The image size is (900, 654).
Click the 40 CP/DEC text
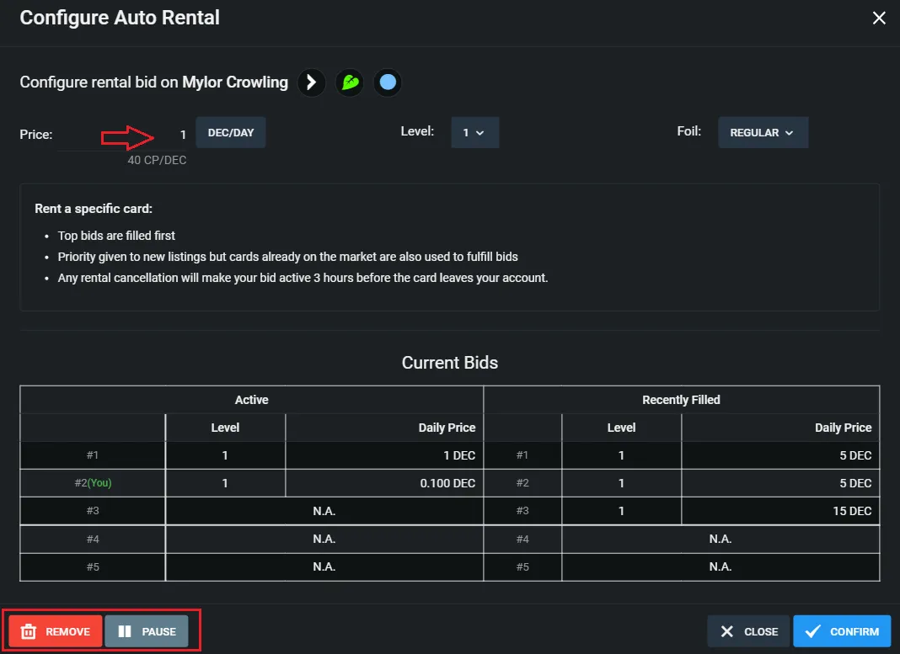(157, 160)
